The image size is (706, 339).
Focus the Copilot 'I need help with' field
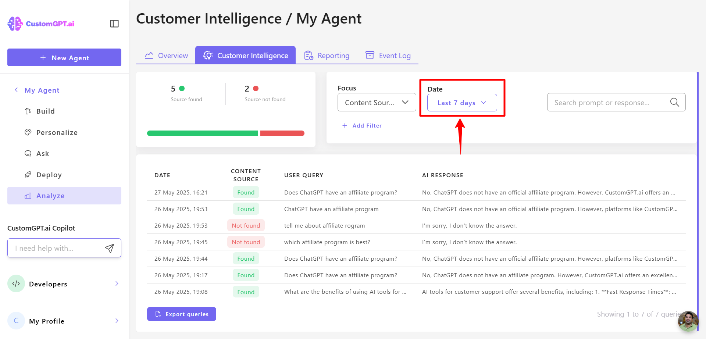[64, 248]
